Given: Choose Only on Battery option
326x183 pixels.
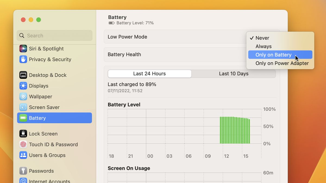Looking at the screenshot, I should 273,55.
